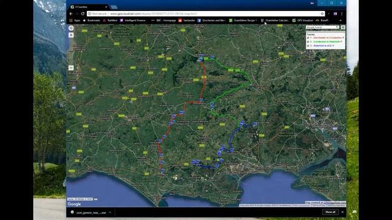Select the 3 Counties browser tab
Screen dimensions: 392x220
pos(89,7)
